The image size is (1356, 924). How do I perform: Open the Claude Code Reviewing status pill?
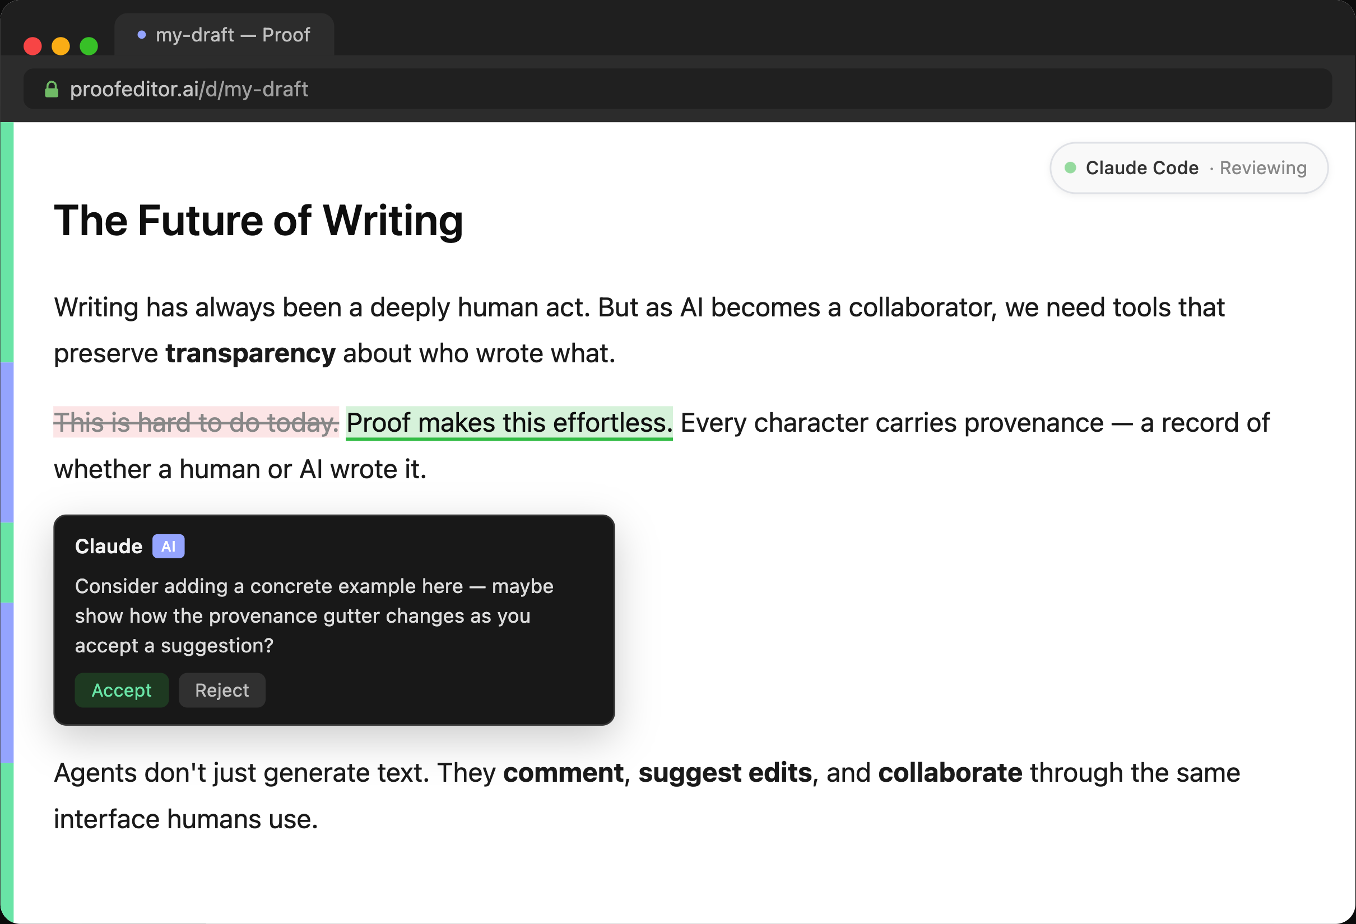pos(1187,168)
